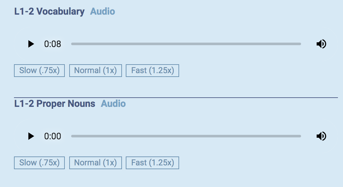Set Proper Nouns audio to Normal (1x)
Viewport: 343px width, 187px height.
[96, 163]
